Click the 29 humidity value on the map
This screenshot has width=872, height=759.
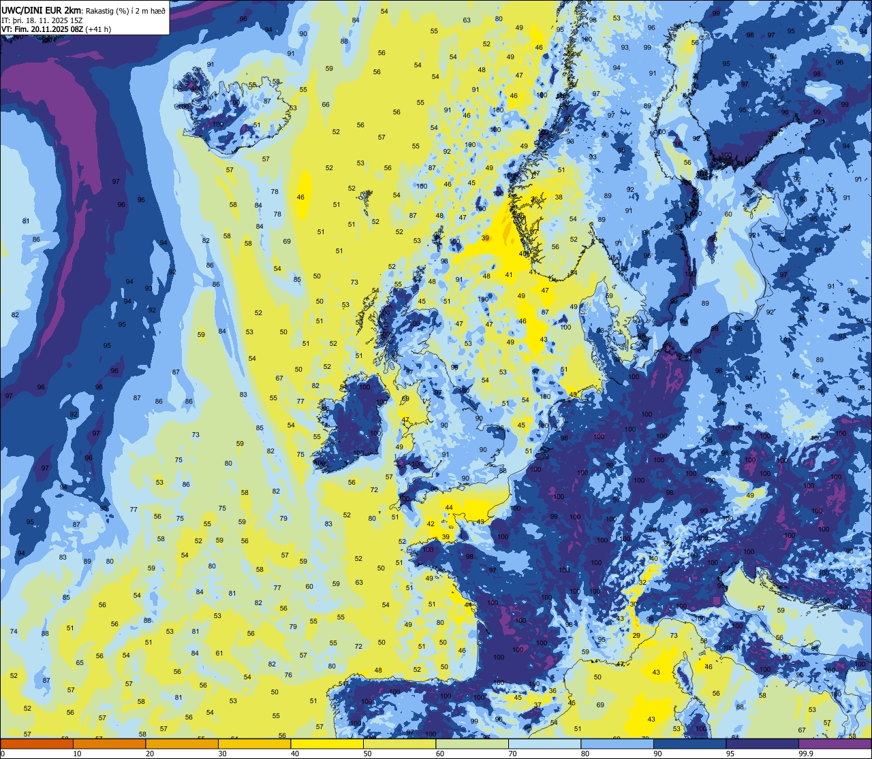point(636,635)
